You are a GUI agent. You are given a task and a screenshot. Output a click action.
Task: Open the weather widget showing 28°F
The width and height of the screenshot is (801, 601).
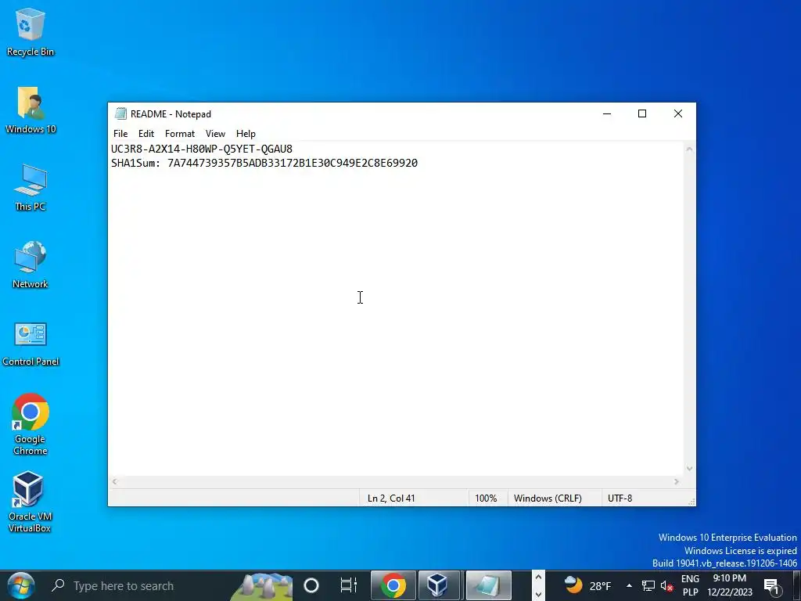pos(587,585)
